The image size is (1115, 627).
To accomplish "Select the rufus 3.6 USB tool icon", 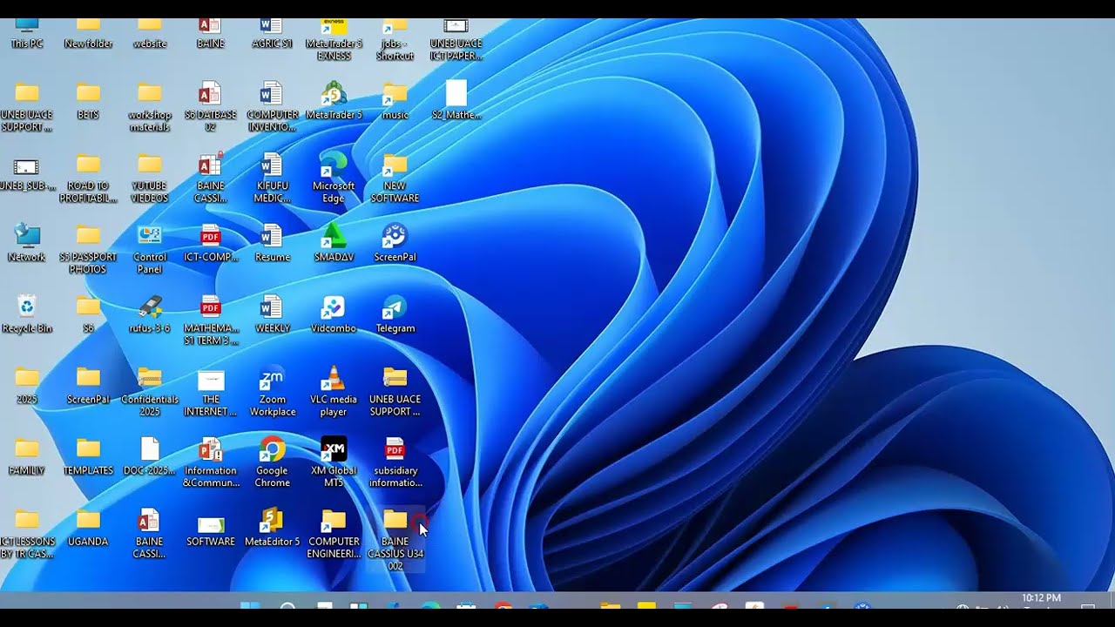I will coord(150,314).
